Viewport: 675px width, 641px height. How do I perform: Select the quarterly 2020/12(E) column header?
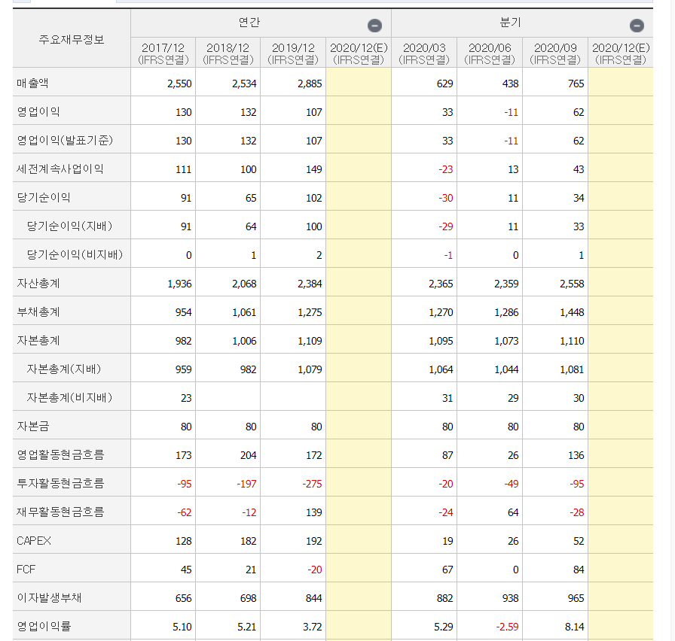pos(621,53)
